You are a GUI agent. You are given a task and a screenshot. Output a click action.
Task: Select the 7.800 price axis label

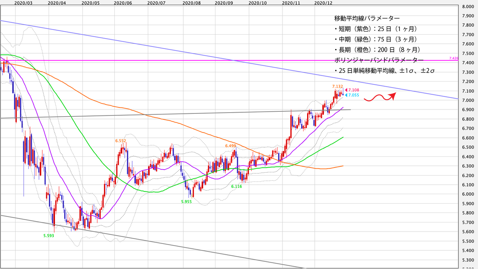[468, 25]
